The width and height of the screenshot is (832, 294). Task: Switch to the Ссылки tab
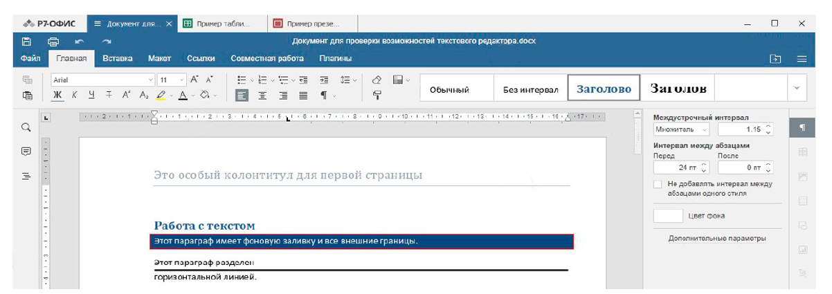coord(201,59)
